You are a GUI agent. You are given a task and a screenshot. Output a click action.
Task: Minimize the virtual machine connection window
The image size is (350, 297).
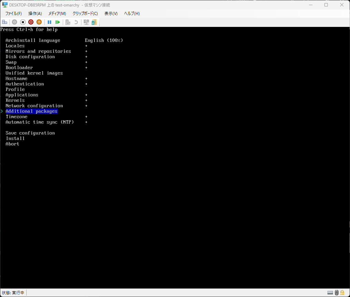[310, 5]
